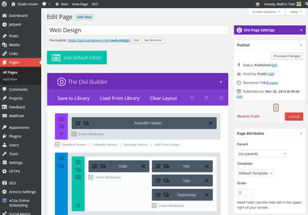
Task: Open the Media library menu
Action: click(14, 45)
